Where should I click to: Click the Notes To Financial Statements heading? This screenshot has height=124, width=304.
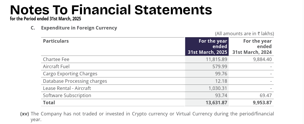point(111,10)
